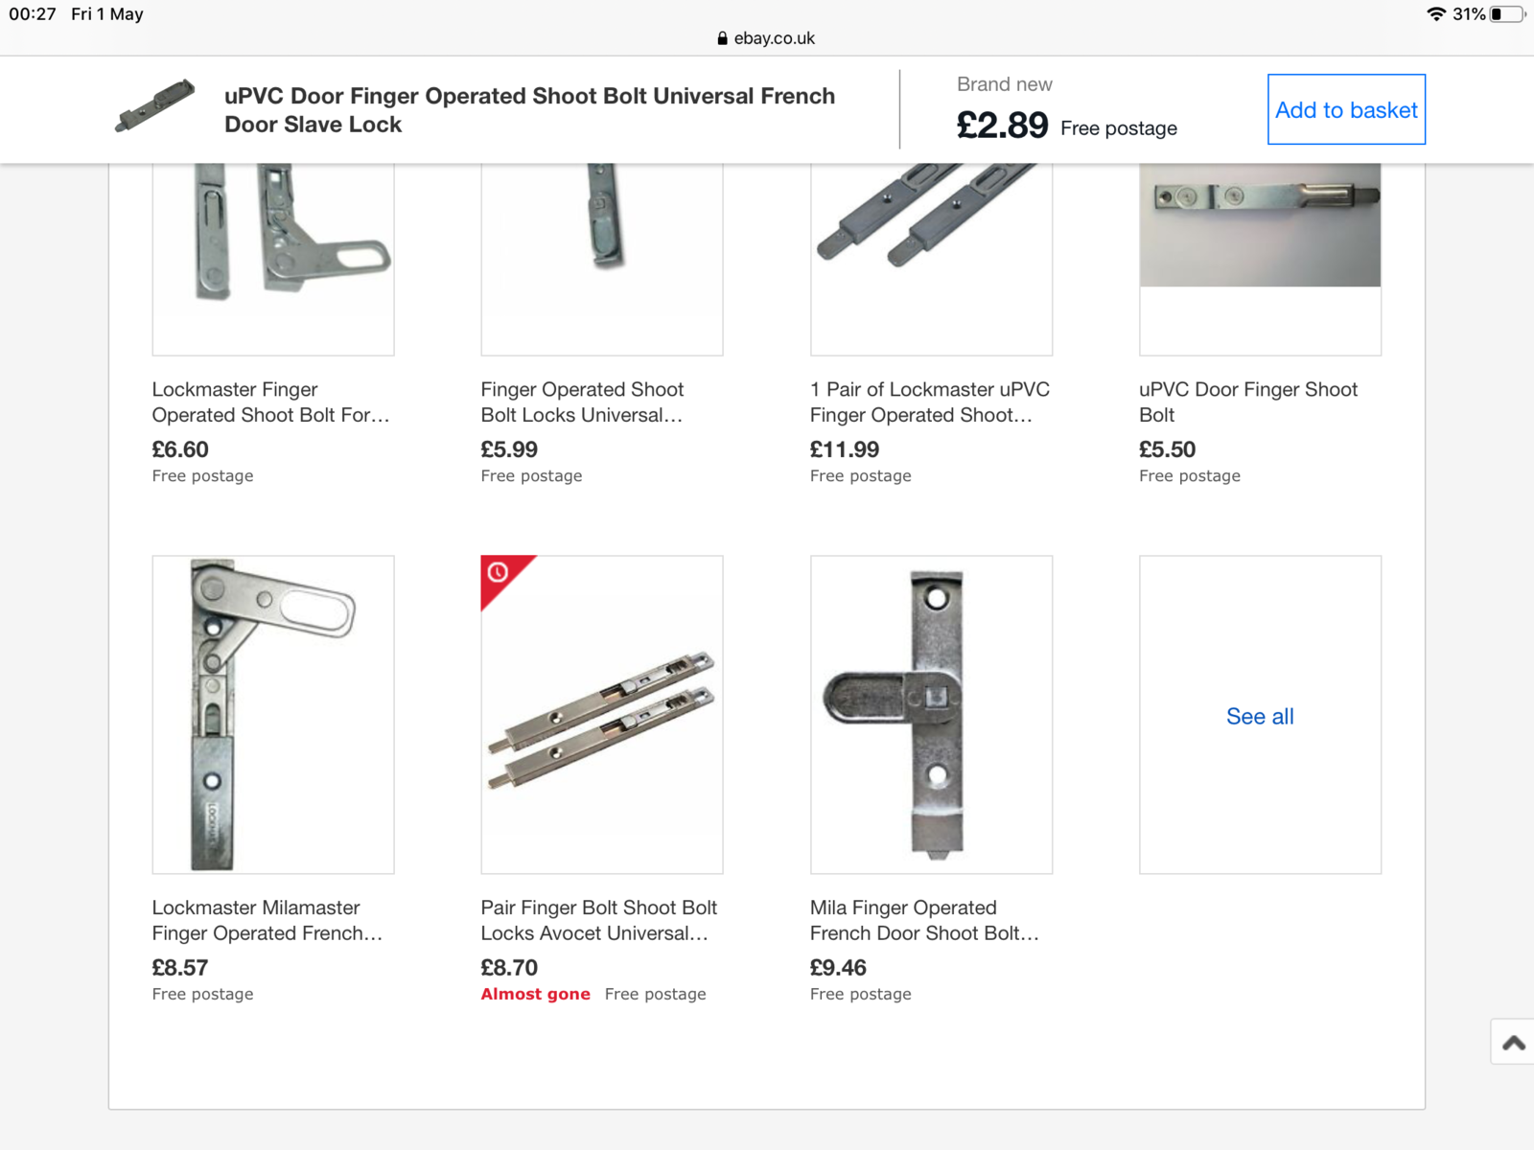Viewport: 1534px width, 1150px height.
Task: Click the padlock icon beside ebay.co.uk
Action: pyautogui.click(x=722, y=38)
